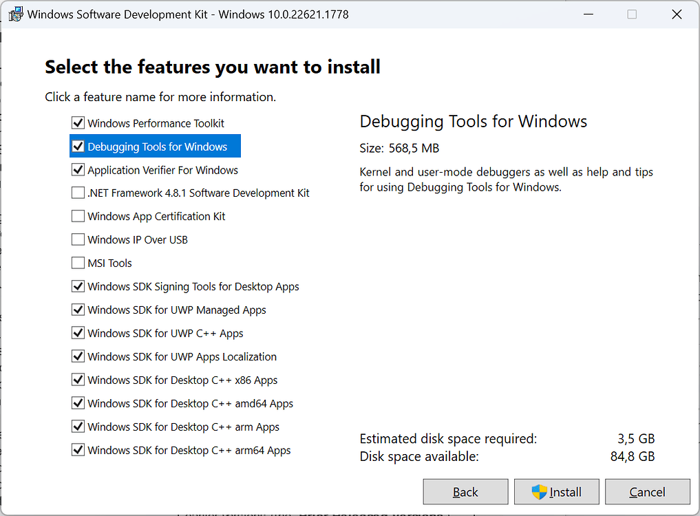The width and height of the screenshot is (700, 516).
Task: Uncheck Application Verifier For Windows
Action: [78, 169]
